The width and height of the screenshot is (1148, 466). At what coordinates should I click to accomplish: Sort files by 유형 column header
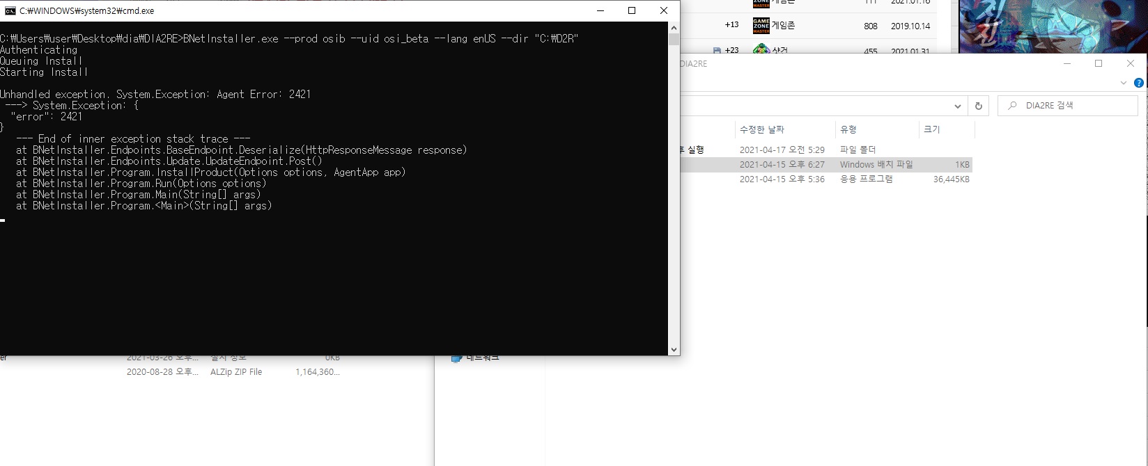[848, 129]
